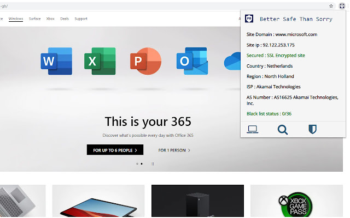Click the 'Country : Netherlands' text

point(270,66)
